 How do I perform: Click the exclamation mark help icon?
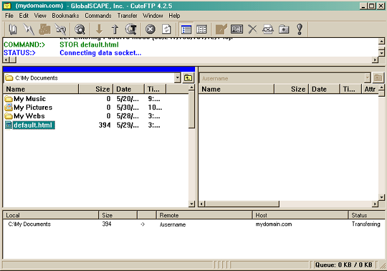click(299, 29)
